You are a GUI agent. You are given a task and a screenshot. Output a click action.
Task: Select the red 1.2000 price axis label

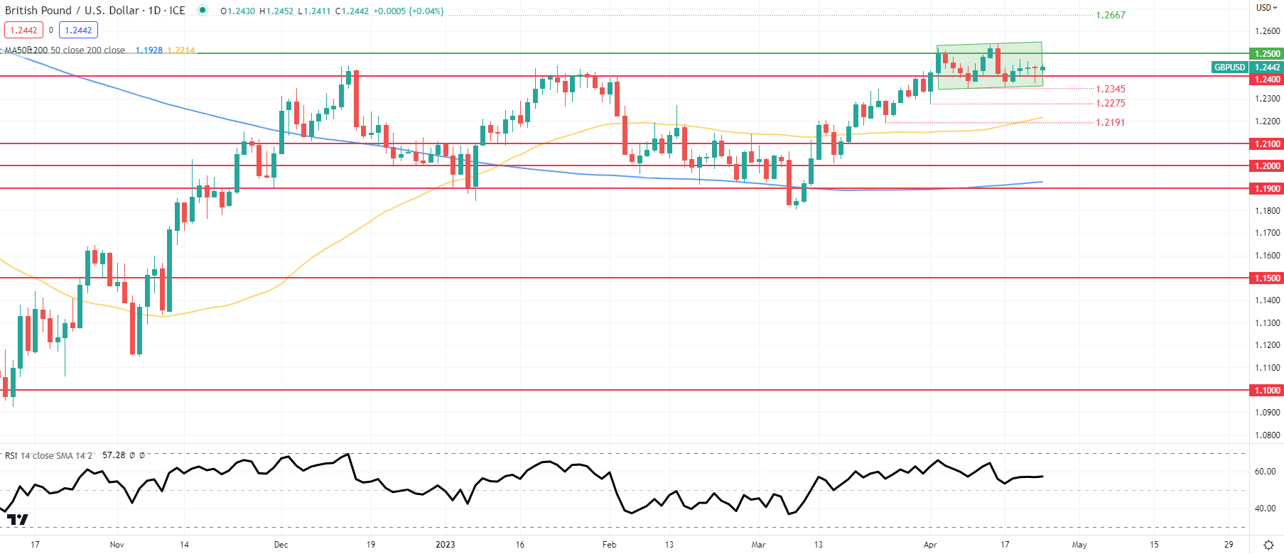coord(1267,165)
